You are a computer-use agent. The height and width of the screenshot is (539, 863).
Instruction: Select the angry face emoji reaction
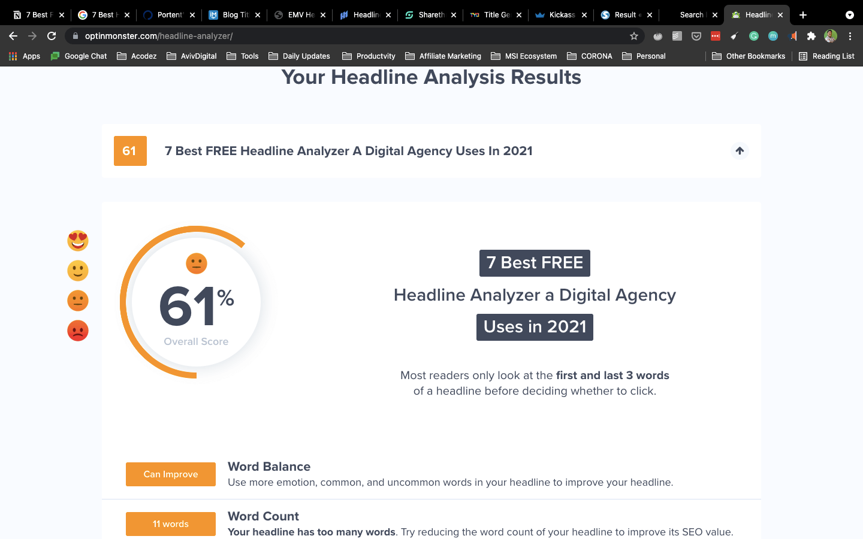point(78,331)
